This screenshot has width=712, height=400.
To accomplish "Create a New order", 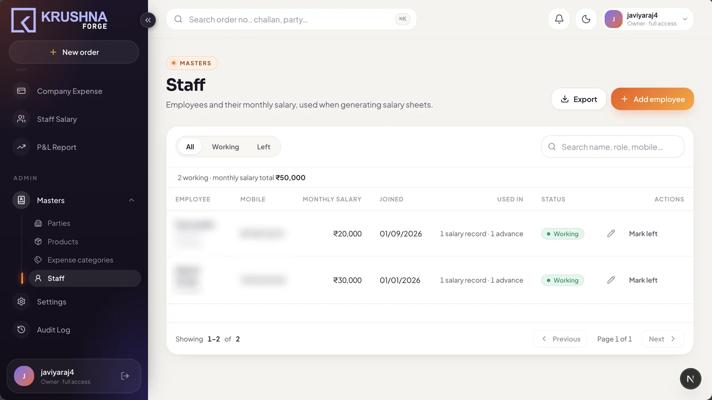I will 74,52.
